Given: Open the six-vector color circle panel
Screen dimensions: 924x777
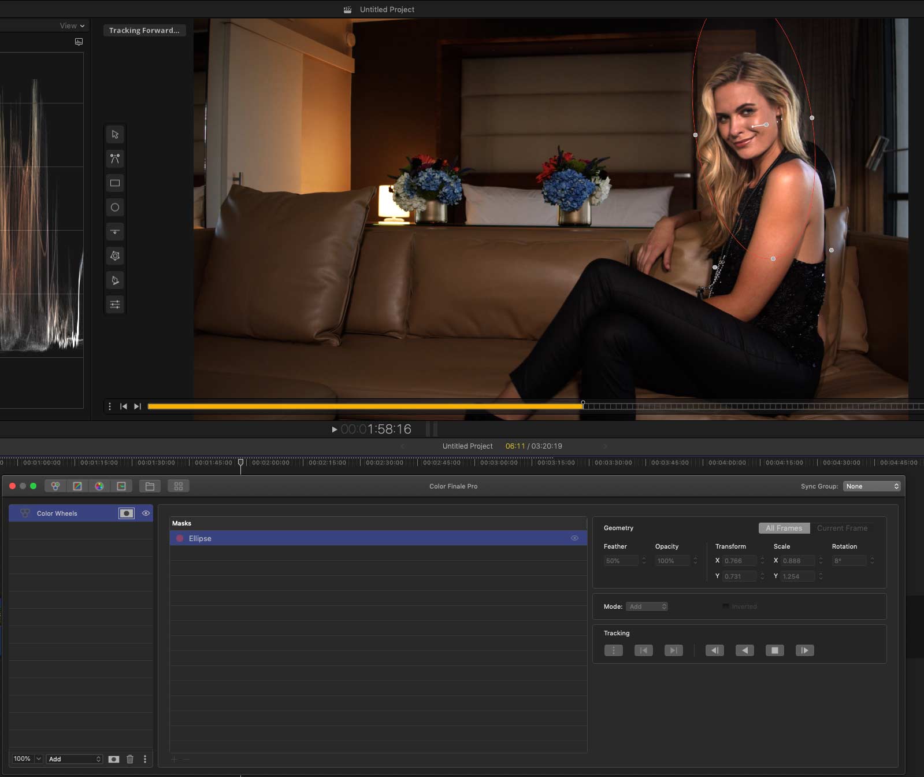Looking at the screenshot, I should [x=99, y=486].
